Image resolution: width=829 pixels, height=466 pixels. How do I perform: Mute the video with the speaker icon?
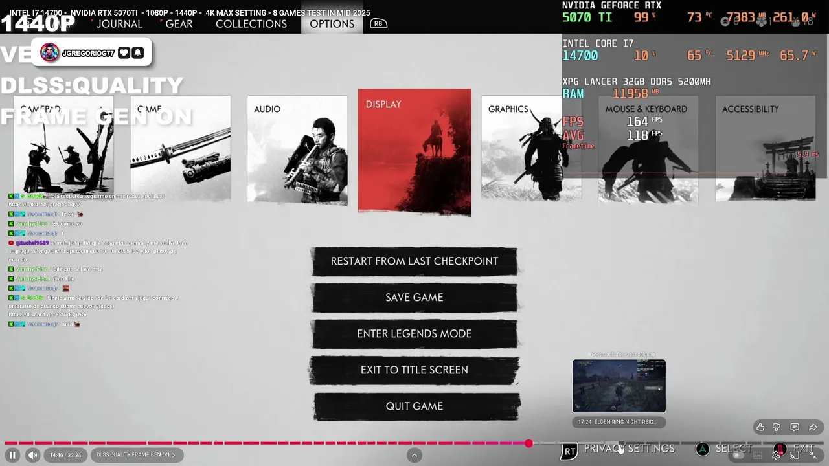point(32,455)
